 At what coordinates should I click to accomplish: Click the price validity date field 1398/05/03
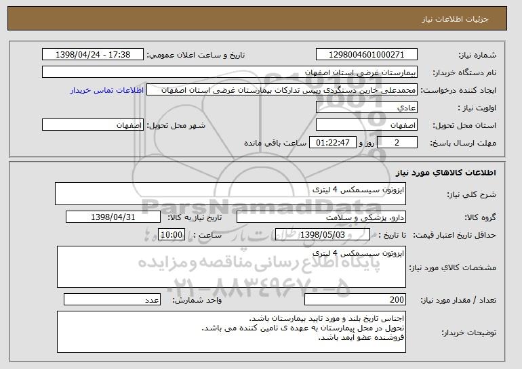(x=323, y=235)
